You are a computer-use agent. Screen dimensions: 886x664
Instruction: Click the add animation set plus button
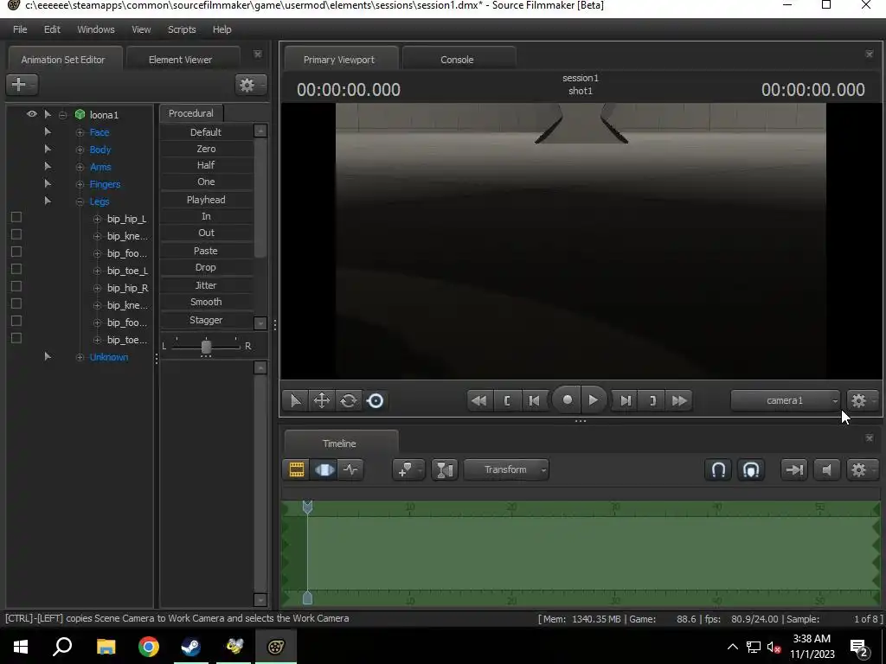22,85
